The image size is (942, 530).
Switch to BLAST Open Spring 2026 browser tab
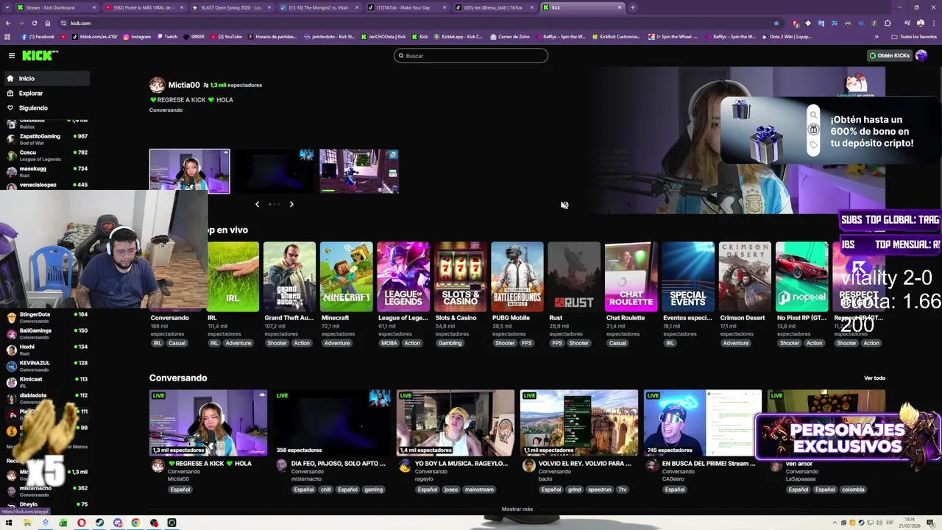point(232,7)
